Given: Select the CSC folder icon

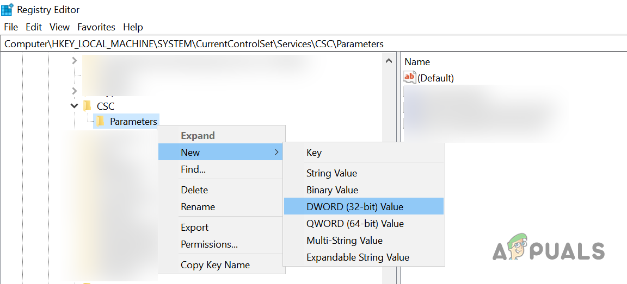Looking at the screenshot, I should point(87,106).
